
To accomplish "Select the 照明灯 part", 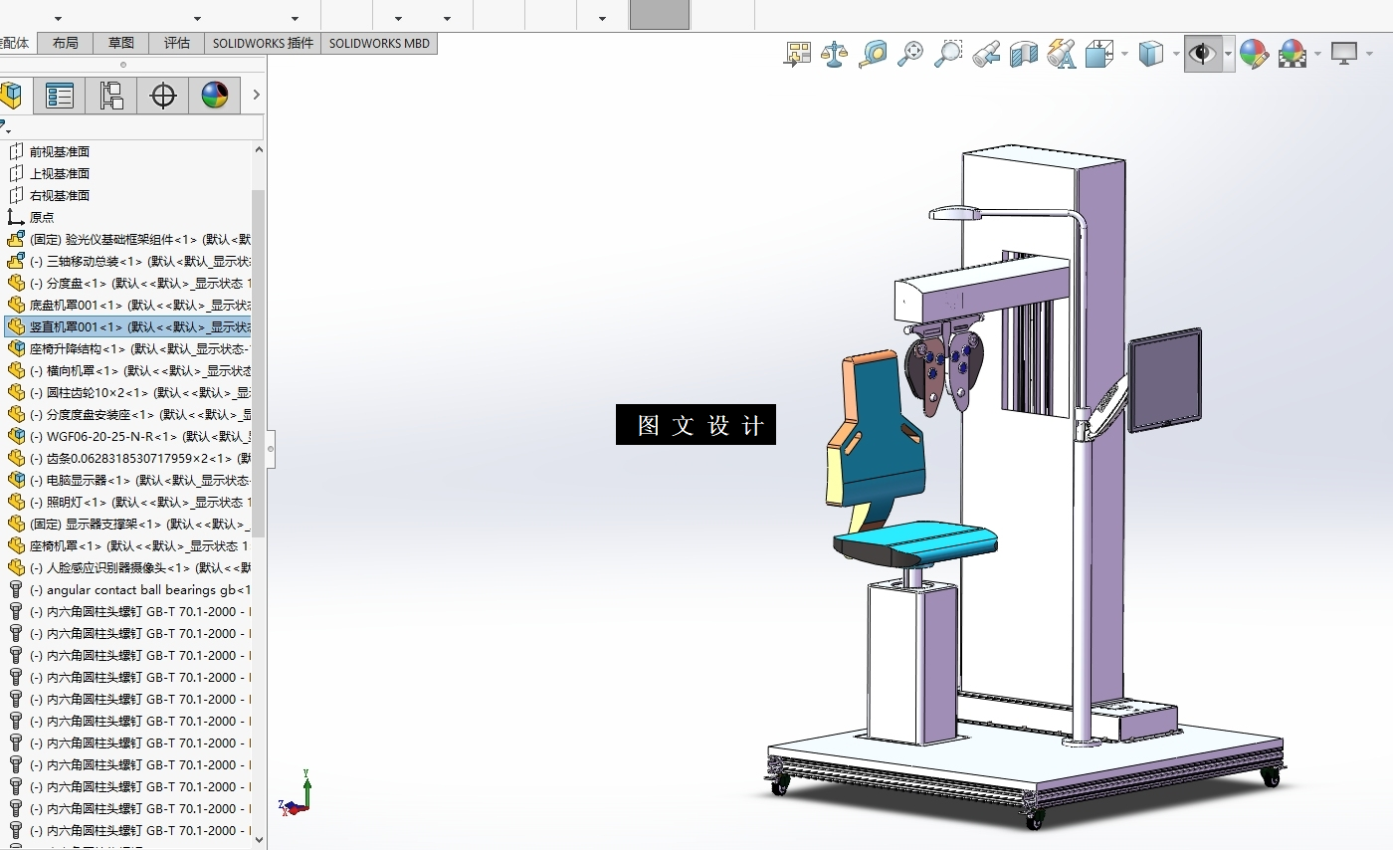I will point(128,502).
